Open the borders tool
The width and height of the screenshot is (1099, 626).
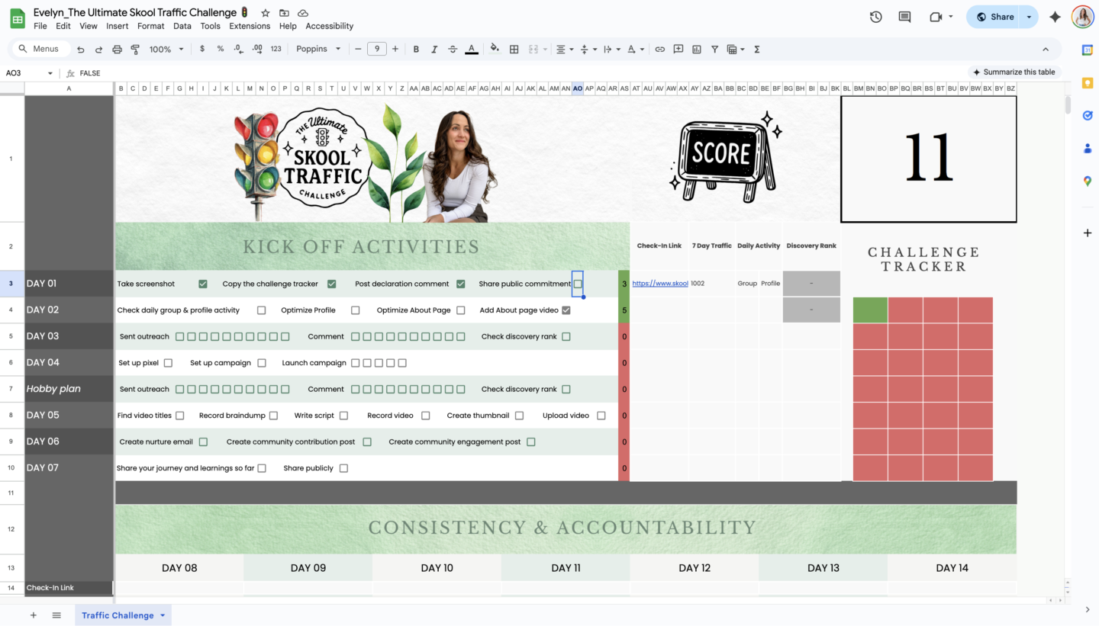tap(514, 49)
